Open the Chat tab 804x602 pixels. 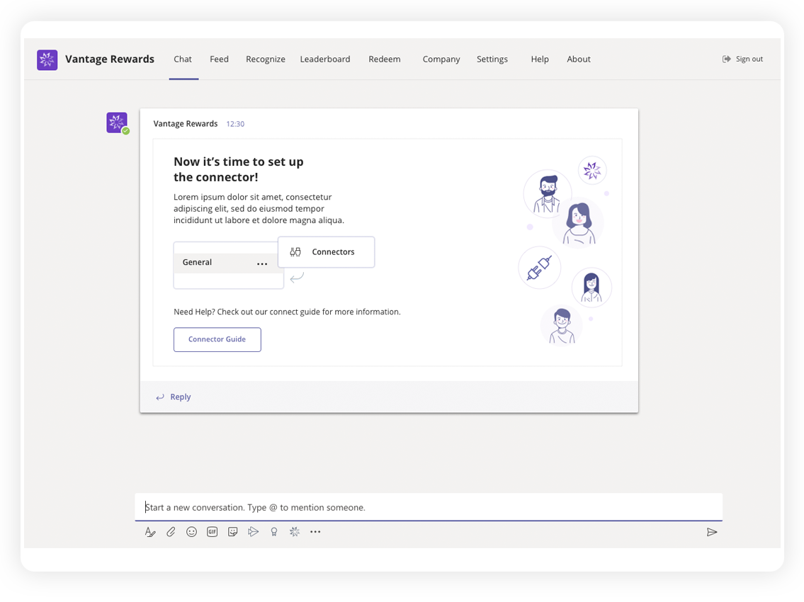coord(183,59)
